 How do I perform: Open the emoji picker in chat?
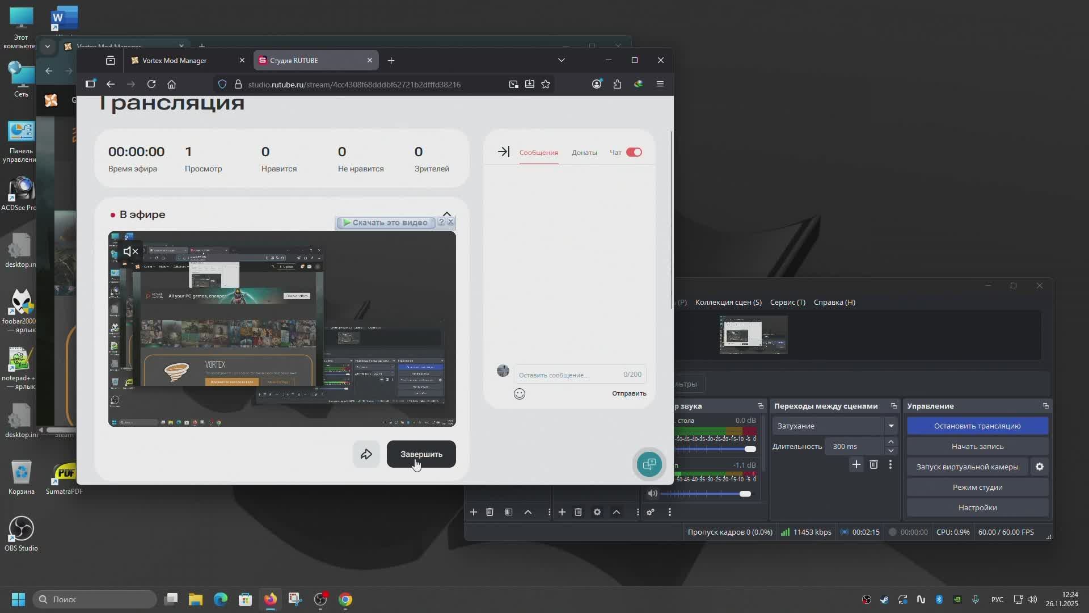point(519,393)
